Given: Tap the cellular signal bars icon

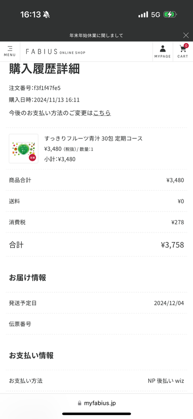Looking at the screenshot, I should pyautogui.click(x=143, y=15).
